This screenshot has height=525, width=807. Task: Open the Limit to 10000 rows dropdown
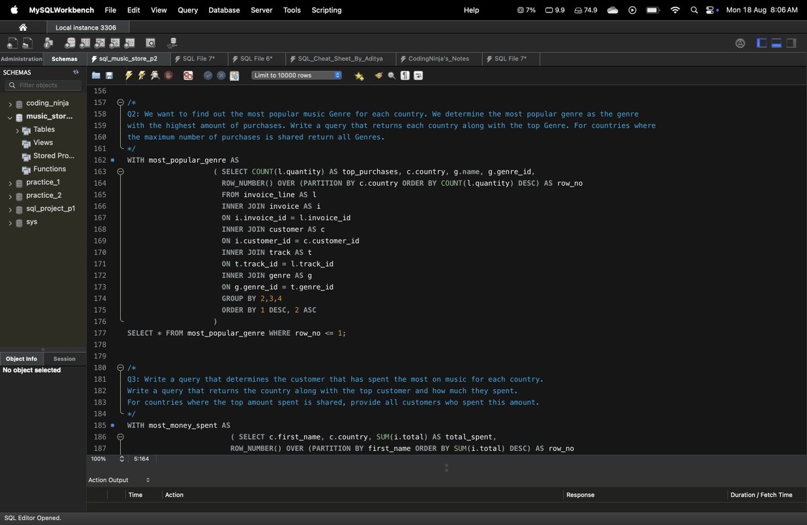click(x=297, y=75)
